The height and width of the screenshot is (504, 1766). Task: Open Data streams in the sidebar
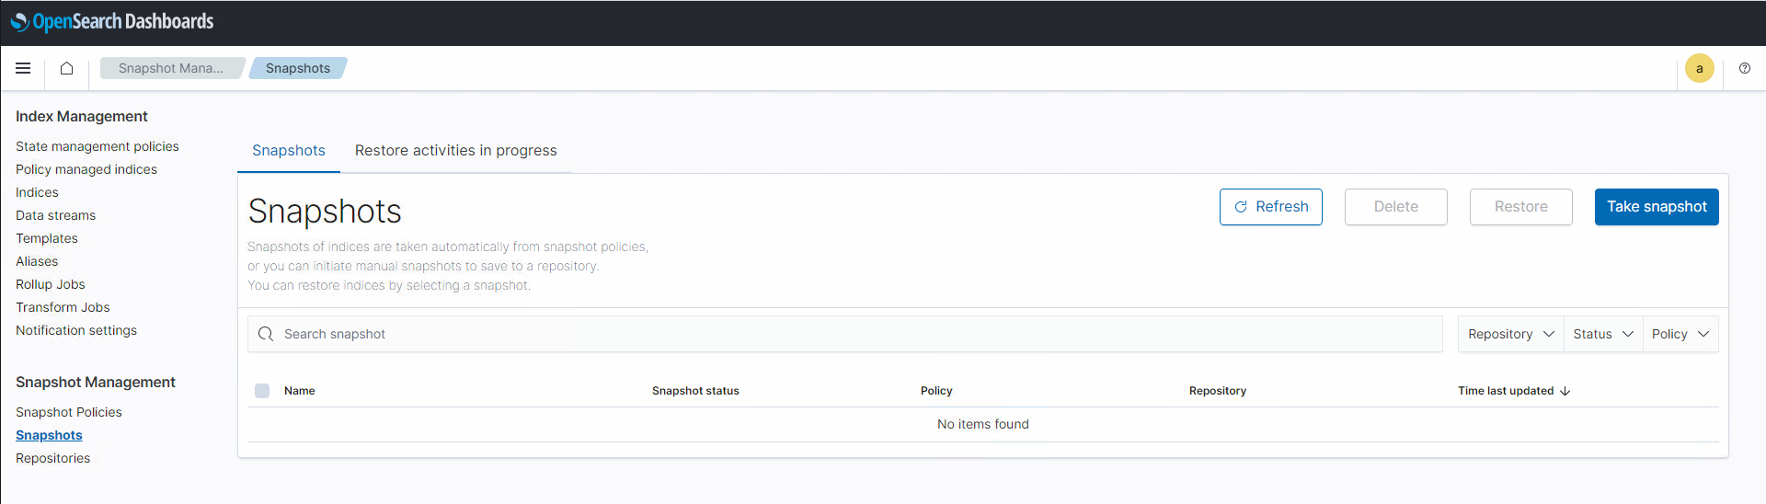55,215
